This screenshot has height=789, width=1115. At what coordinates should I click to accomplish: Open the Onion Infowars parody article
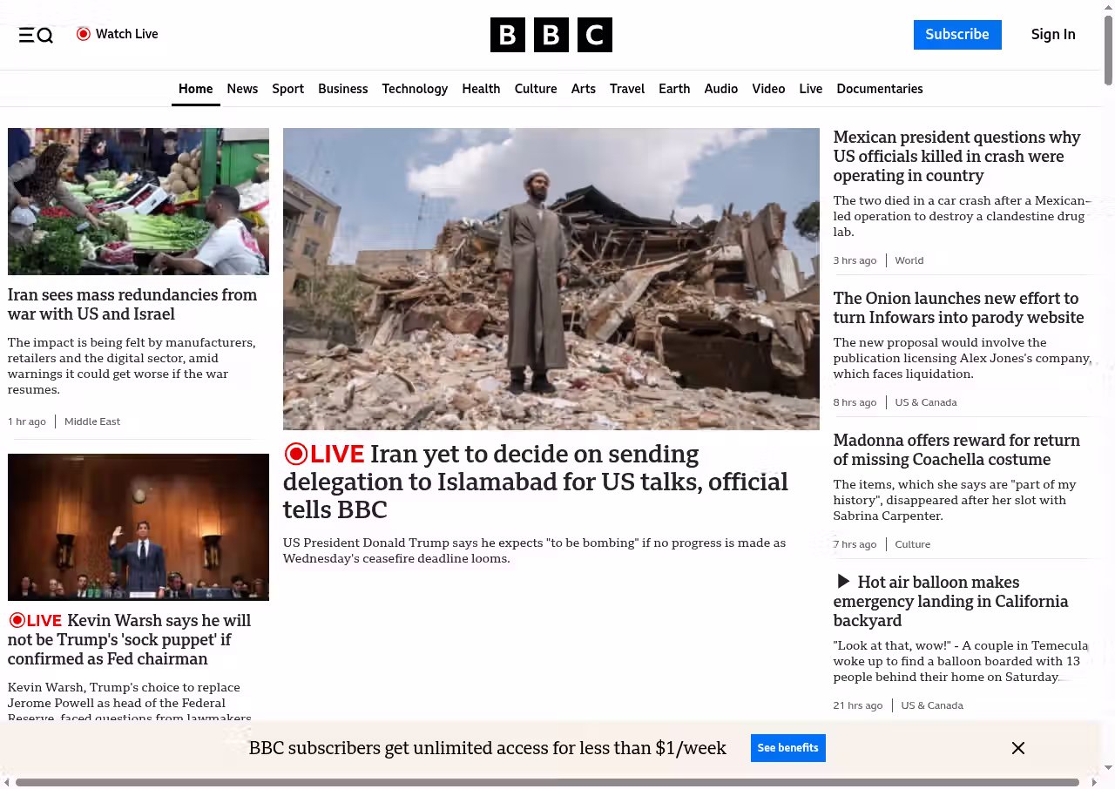pyautogui.click(x=958, y=308)
